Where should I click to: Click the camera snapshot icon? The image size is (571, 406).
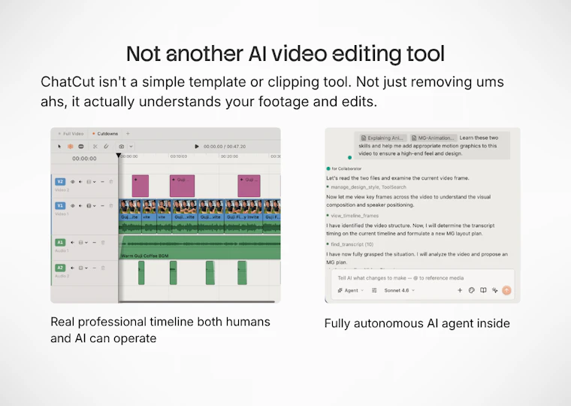[x=121, y=147]
